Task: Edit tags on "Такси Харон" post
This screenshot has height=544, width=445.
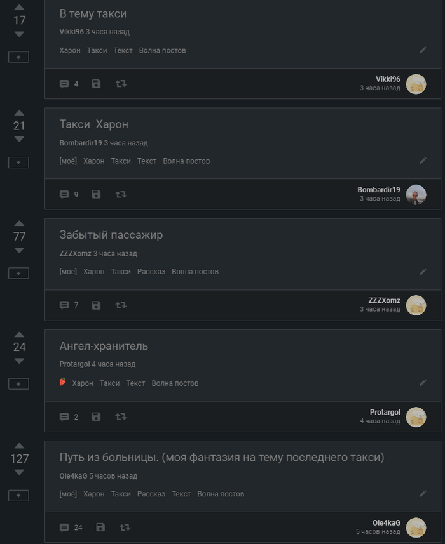Action: tap(423, 161)
